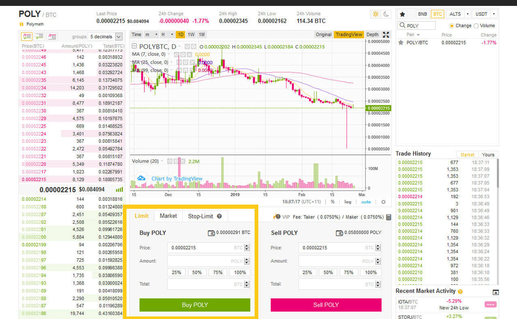517x319 pixels.
Task: Click the Buy POLY wallet icon
Action: 211,233
